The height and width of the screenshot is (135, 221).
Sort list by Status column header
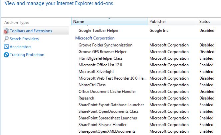tap(209, 21)
